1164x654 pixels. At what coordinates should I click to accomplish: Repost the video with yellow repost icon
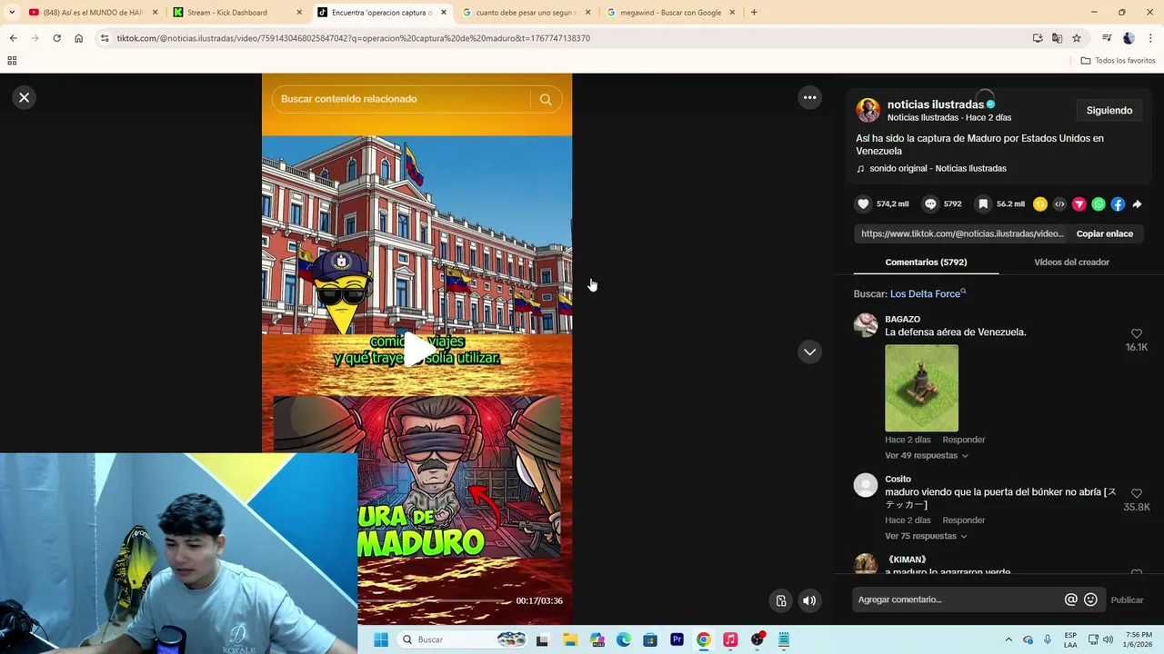[x=1040, y=204]
